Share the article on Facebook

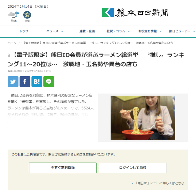click(25, 81)
